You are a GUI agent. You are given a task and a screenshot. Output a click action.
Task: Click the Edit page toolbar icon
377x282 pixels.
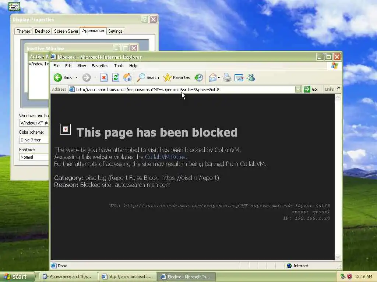click(x=239, y=78)
